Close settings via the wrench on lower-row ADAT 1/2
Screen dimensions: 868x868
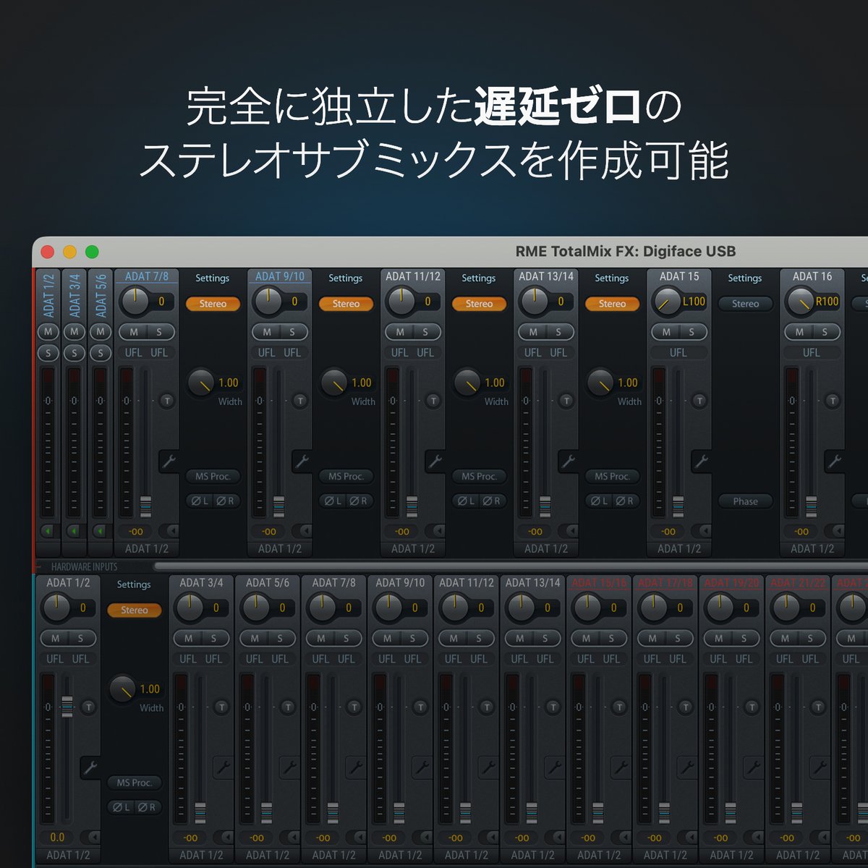[x=90, y=767]
